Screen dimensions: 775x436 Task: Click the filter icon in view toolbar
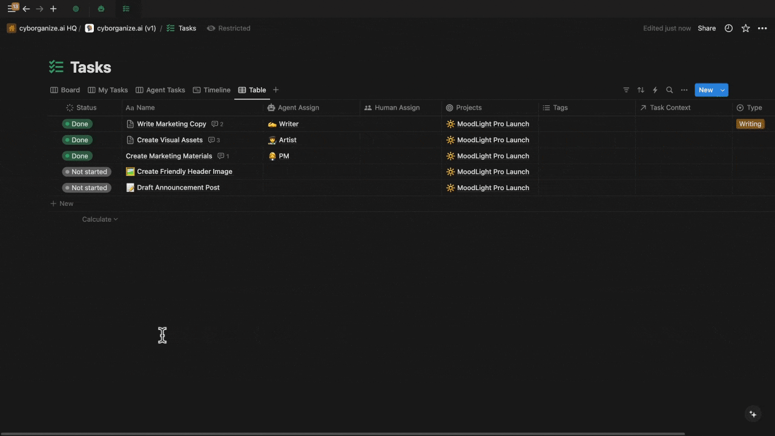tap(626, 90)
